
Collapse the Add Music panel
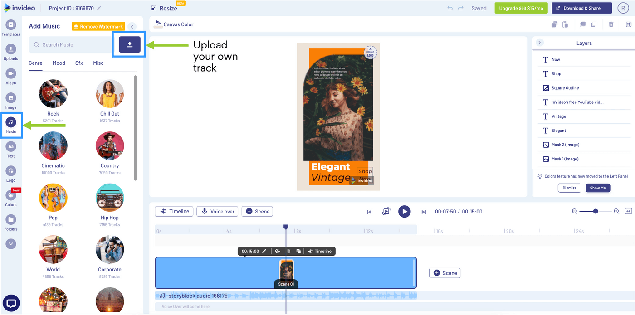(x=132, y=27)
